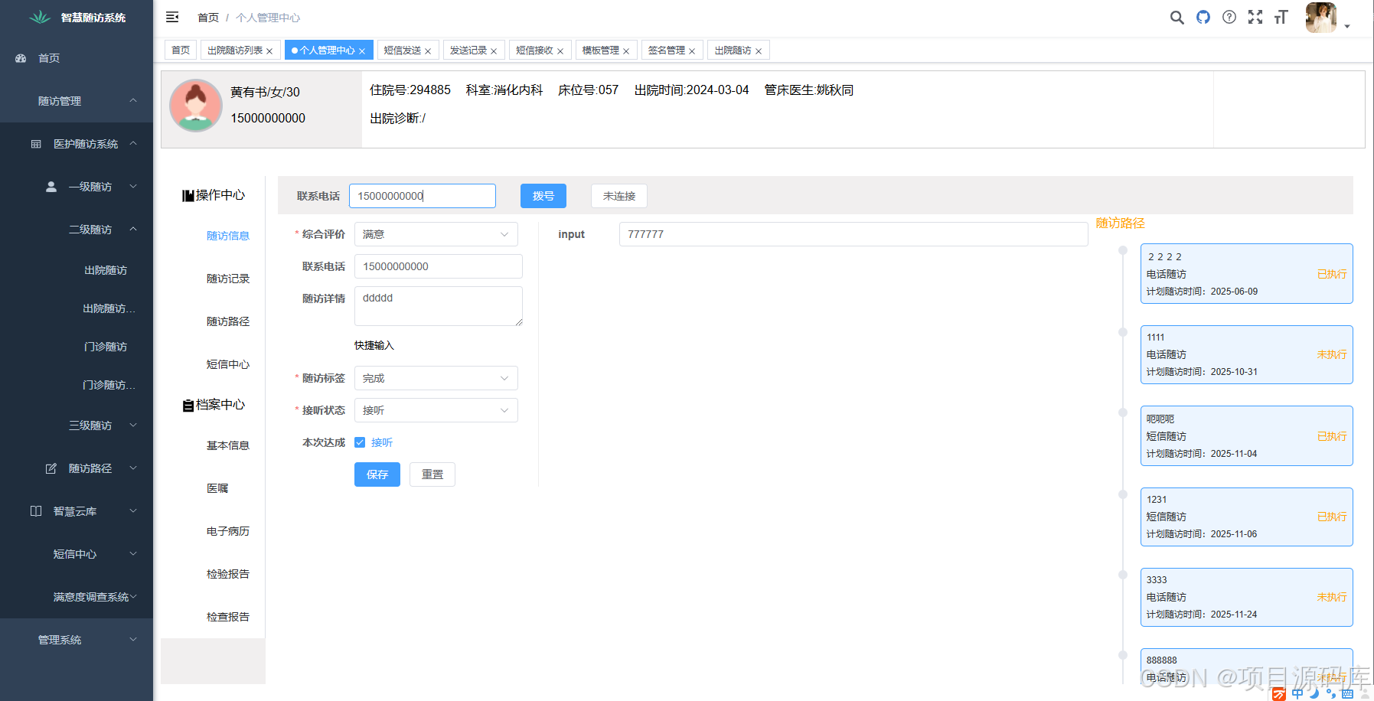This screenshot has width=1374, height=701.
Task: Click the patient avatar image
Action: click(196, 106)
